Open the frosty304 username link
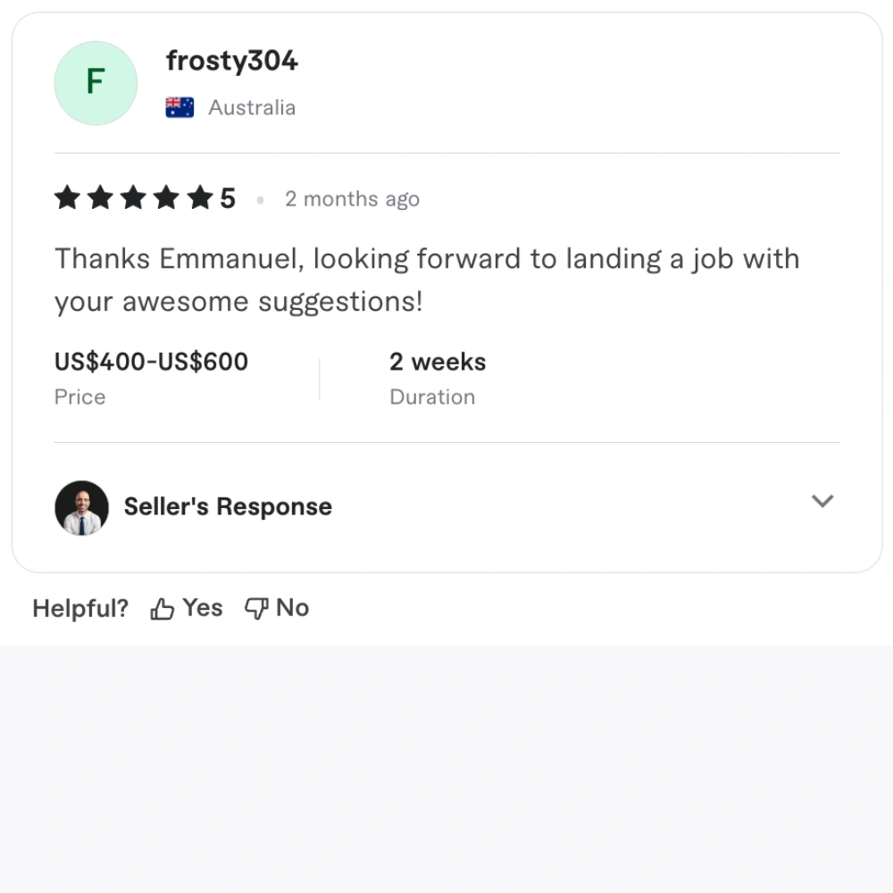 [231, 62]
